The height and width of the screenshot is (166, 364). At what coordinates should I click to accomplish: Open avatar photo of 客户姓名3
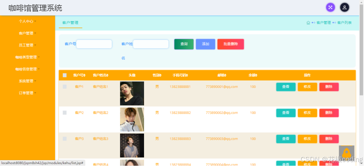[132, 145]
